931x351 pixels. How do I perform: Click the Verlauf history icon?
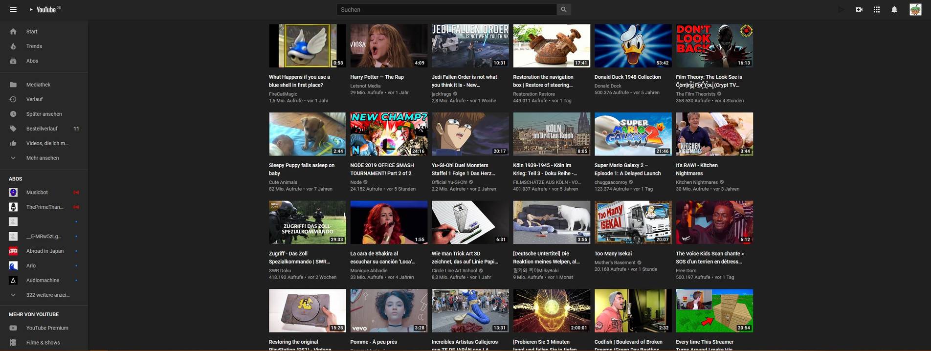click(13, 99)
